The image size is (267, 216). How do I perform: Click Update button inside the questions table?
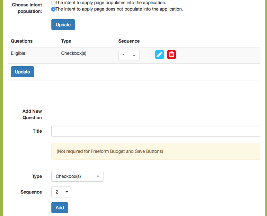tap(22, 72)
